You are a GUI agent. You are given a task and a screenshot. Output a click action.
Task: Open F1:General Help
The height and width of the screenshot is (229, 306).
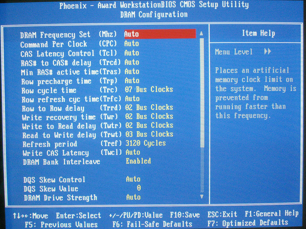click(271, 213)
